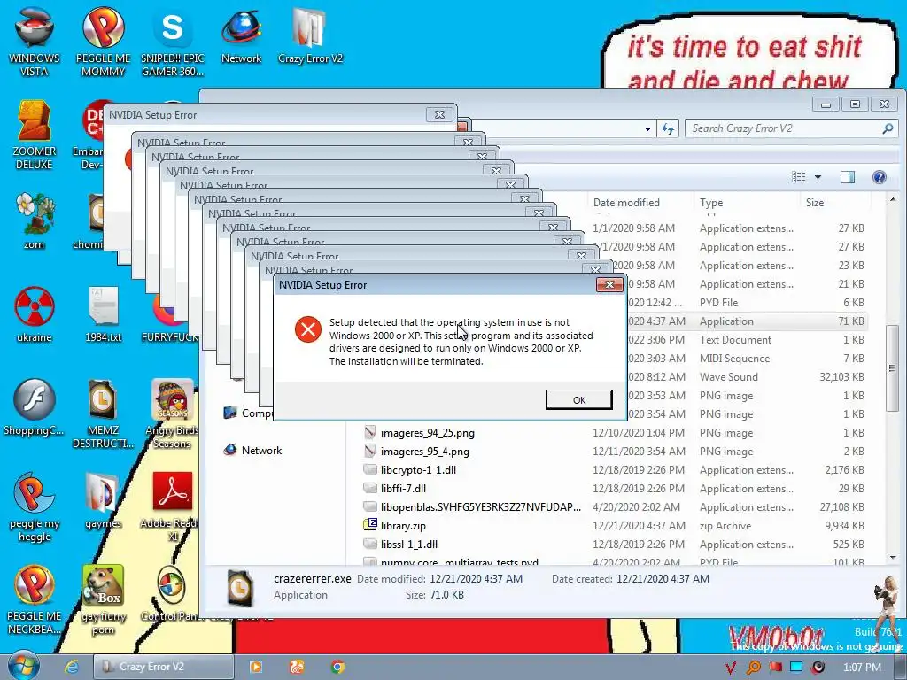Select the imageres_94_25.png file

(x=428, y=432)
